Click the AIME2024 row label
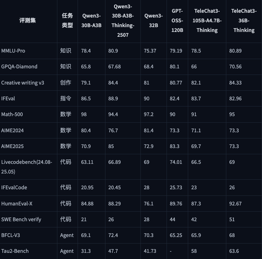The height and width of the screenshot is (259, 262). click(x=12, y=131)
